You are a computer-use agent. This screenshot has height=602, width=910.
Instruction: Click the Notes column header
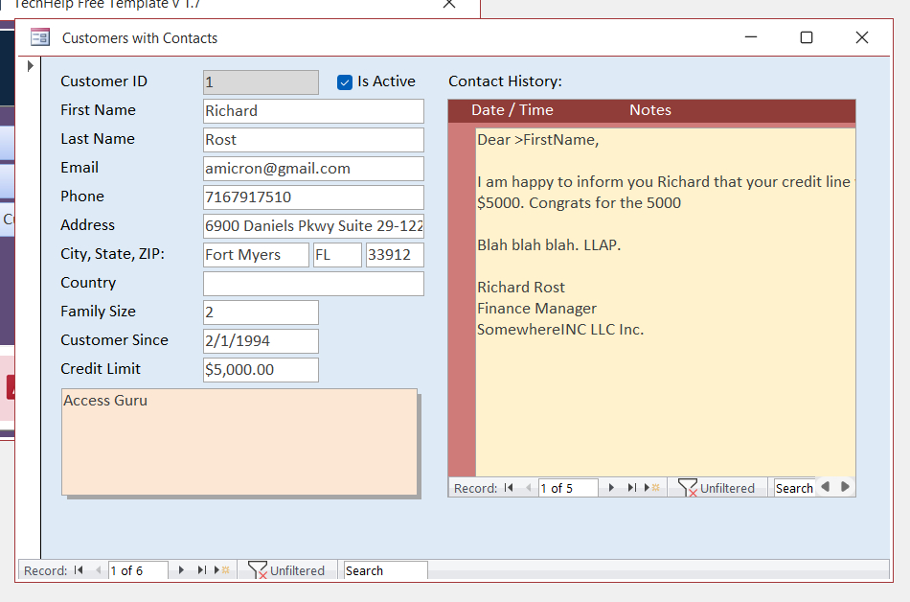pos(649,110)
